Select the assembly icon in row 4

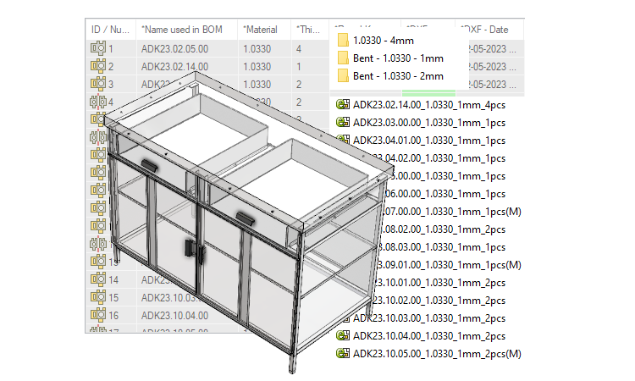pos(97,102)
